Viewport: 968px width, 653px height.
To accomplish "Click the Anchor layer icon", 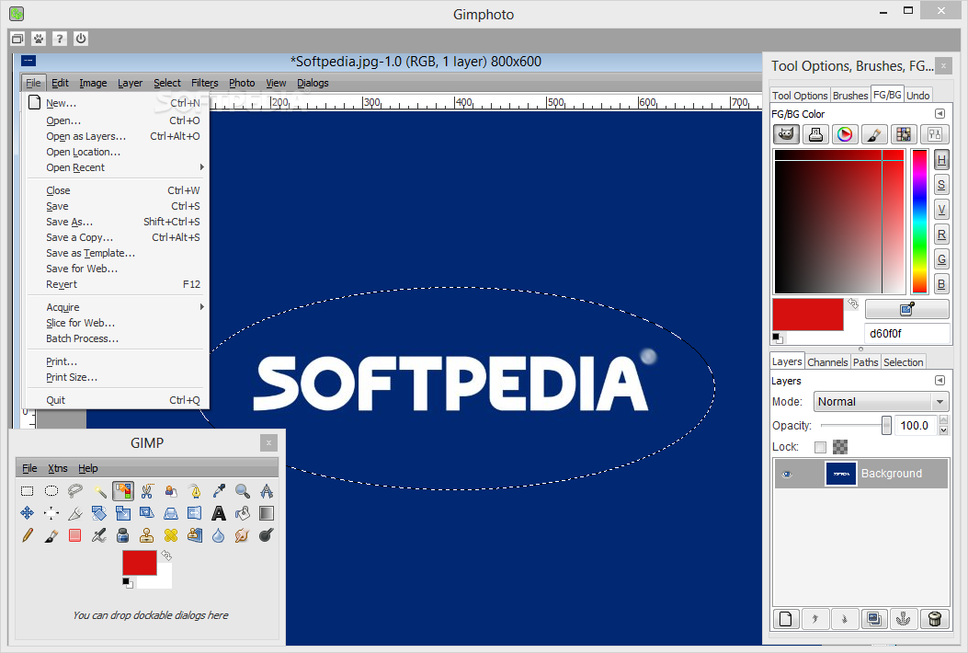I will (904, 618).
